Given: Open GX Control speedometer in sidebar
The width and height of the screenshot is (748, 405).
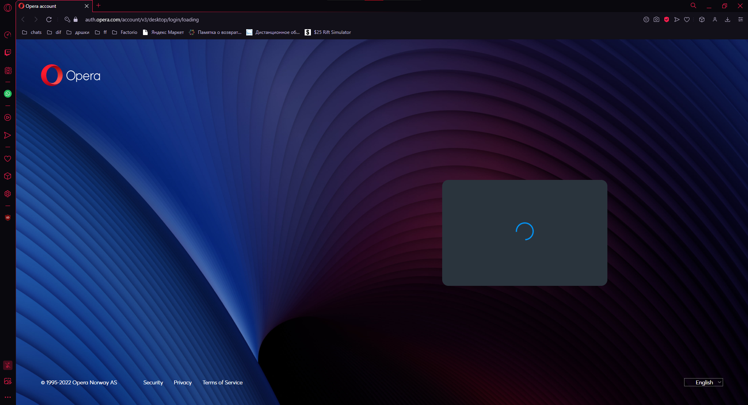Looking at the screenshot, I should 7,35.
